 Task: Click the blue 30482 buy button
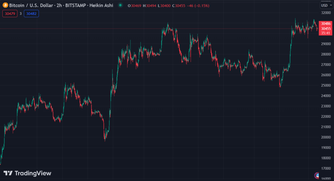click(x=31, y=14)
